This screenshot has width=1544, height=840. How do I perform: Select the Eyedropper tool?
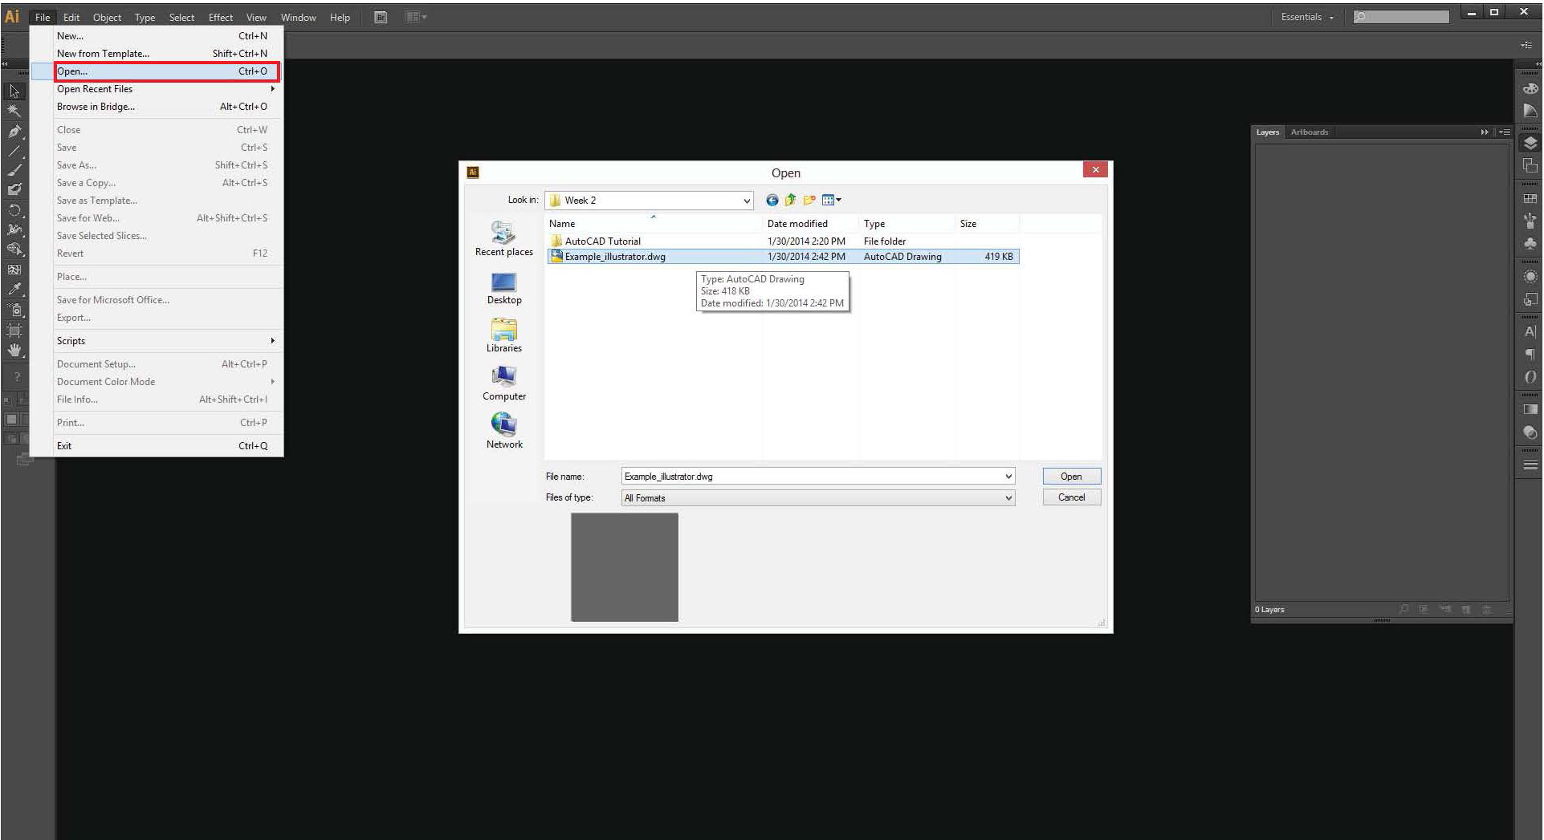tap(14, 290)
